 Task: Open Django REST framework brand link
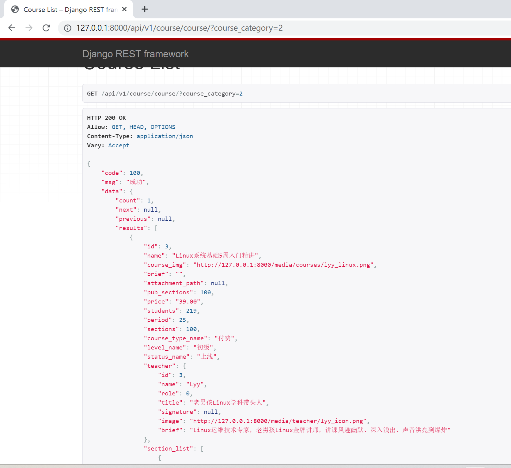point(135,54)
